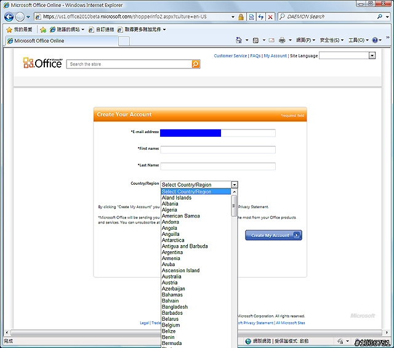Refresh the page with the refresh icon
Screen dimensions: 394x348
pos(261,17)
